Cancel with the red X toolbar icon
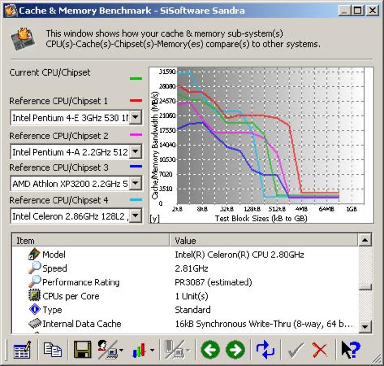Screen dimensions: 384x366 (320, 350)
